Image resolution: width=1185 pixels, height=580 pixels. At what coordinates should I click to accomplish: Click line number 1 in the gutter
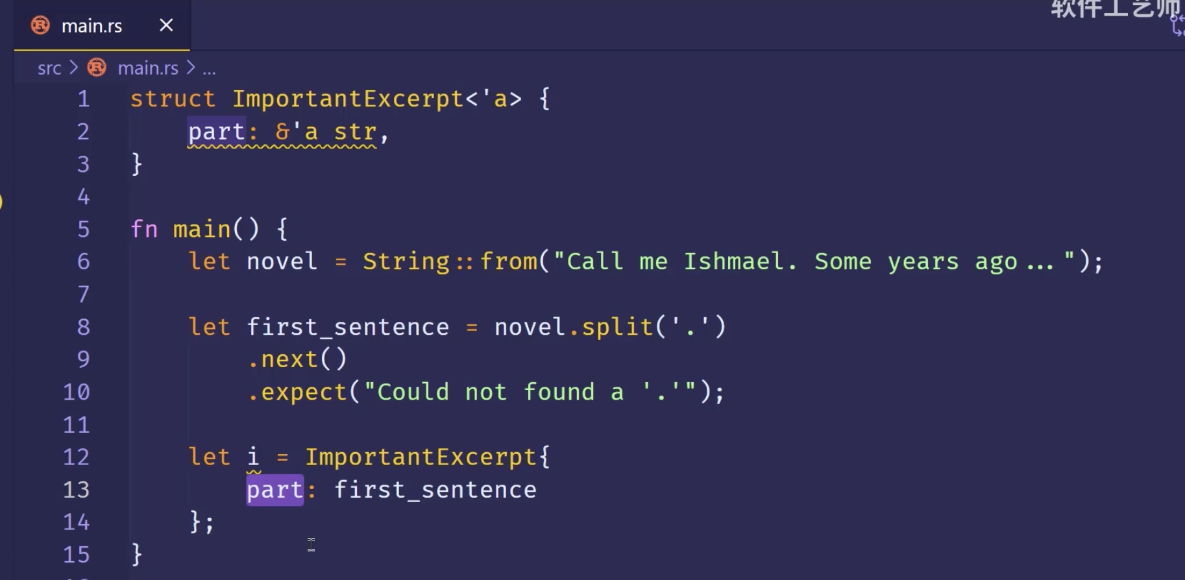[x=83, y=99]
